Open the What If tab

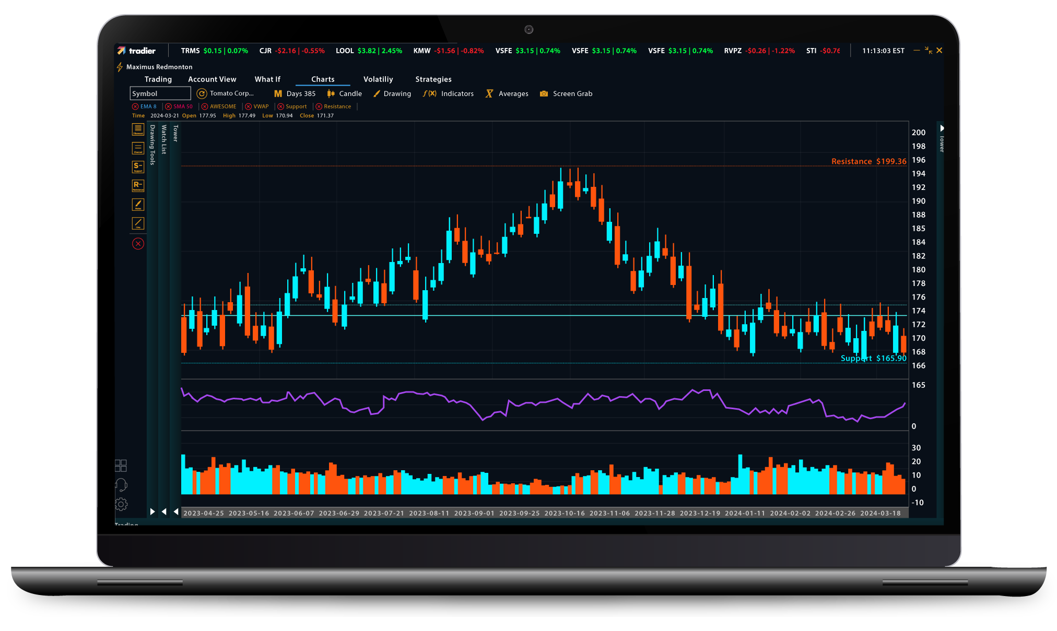tap(267, 79)
